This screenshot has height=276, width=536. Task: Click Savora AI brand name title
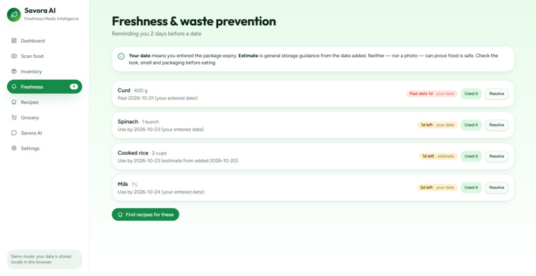(40, 11)
